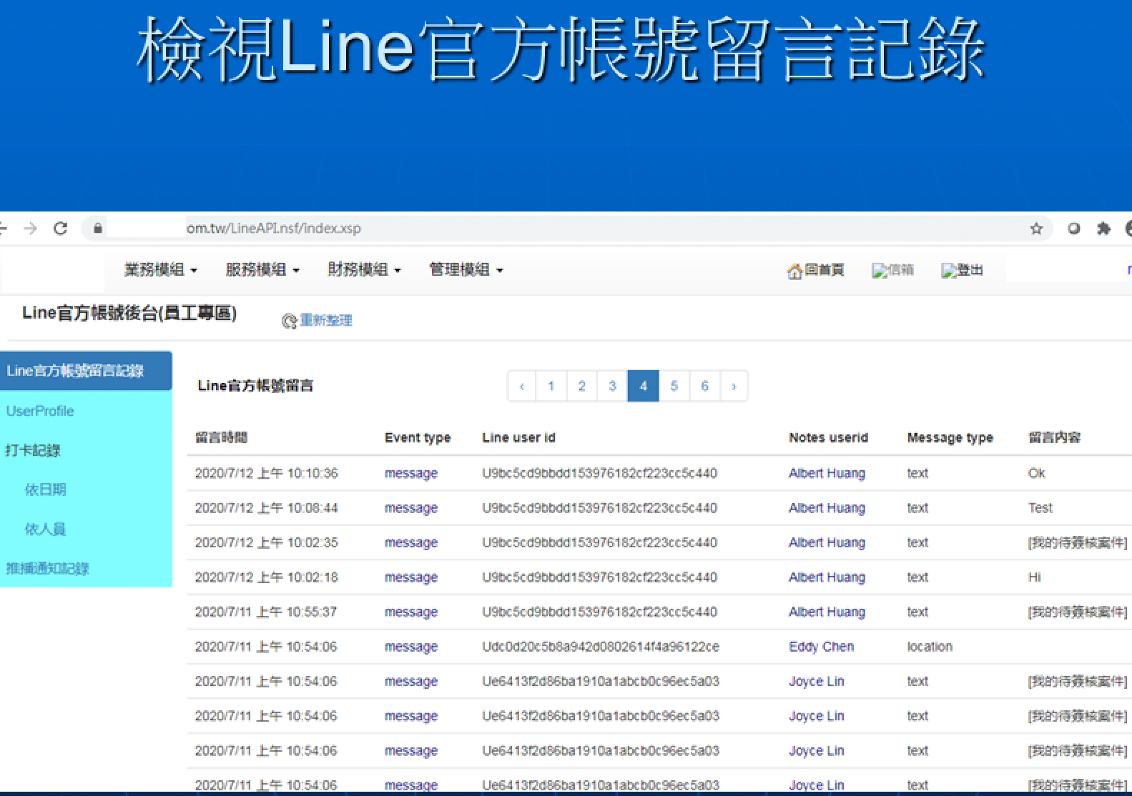Open message link in the 10:10:36 row
The width and height of the screenshot is (1132, 796).
(411, 474)
